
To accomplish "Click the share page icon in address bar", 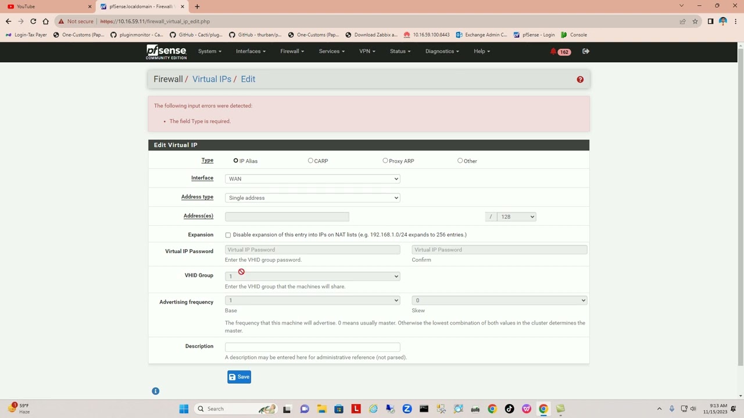I will 682,21.
